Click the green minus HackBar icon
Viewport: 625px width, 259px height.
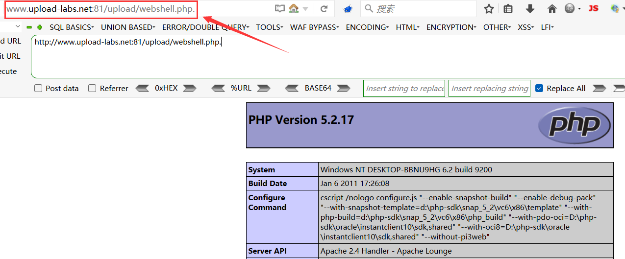[29, 27]
